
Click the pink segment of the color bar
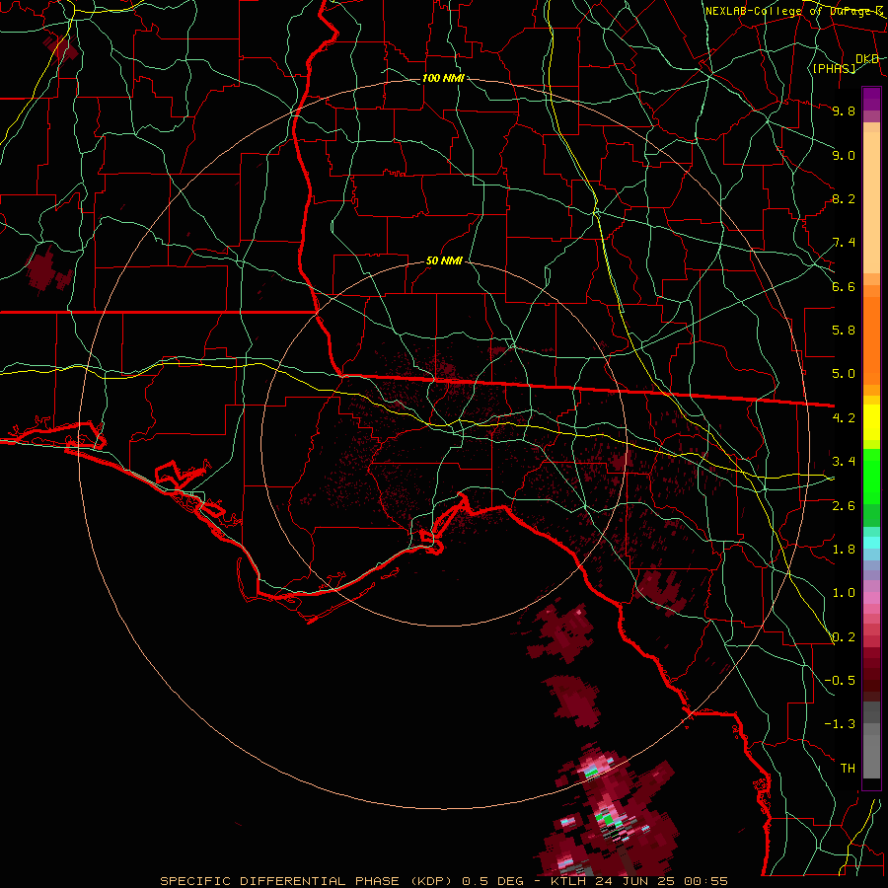(x=871, y=598)
